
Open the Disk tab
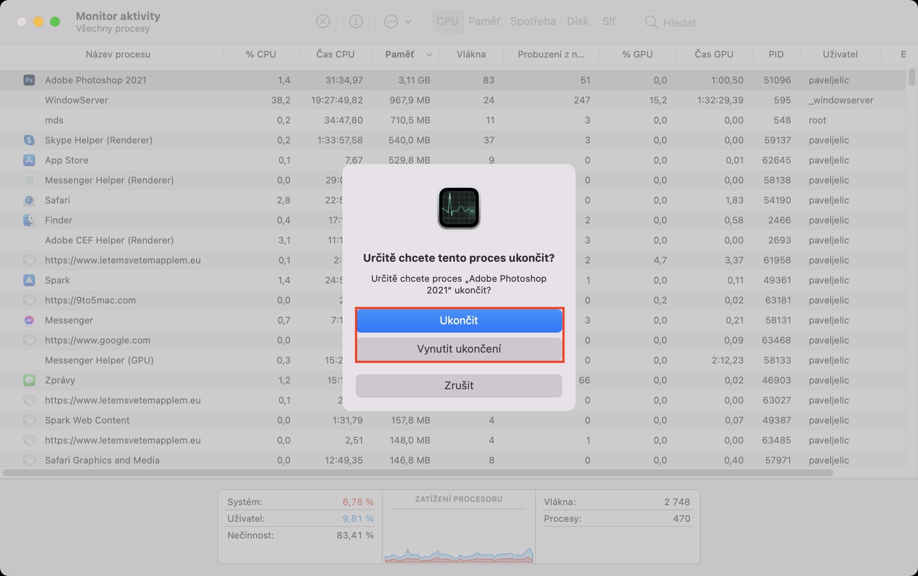point(577,22)
